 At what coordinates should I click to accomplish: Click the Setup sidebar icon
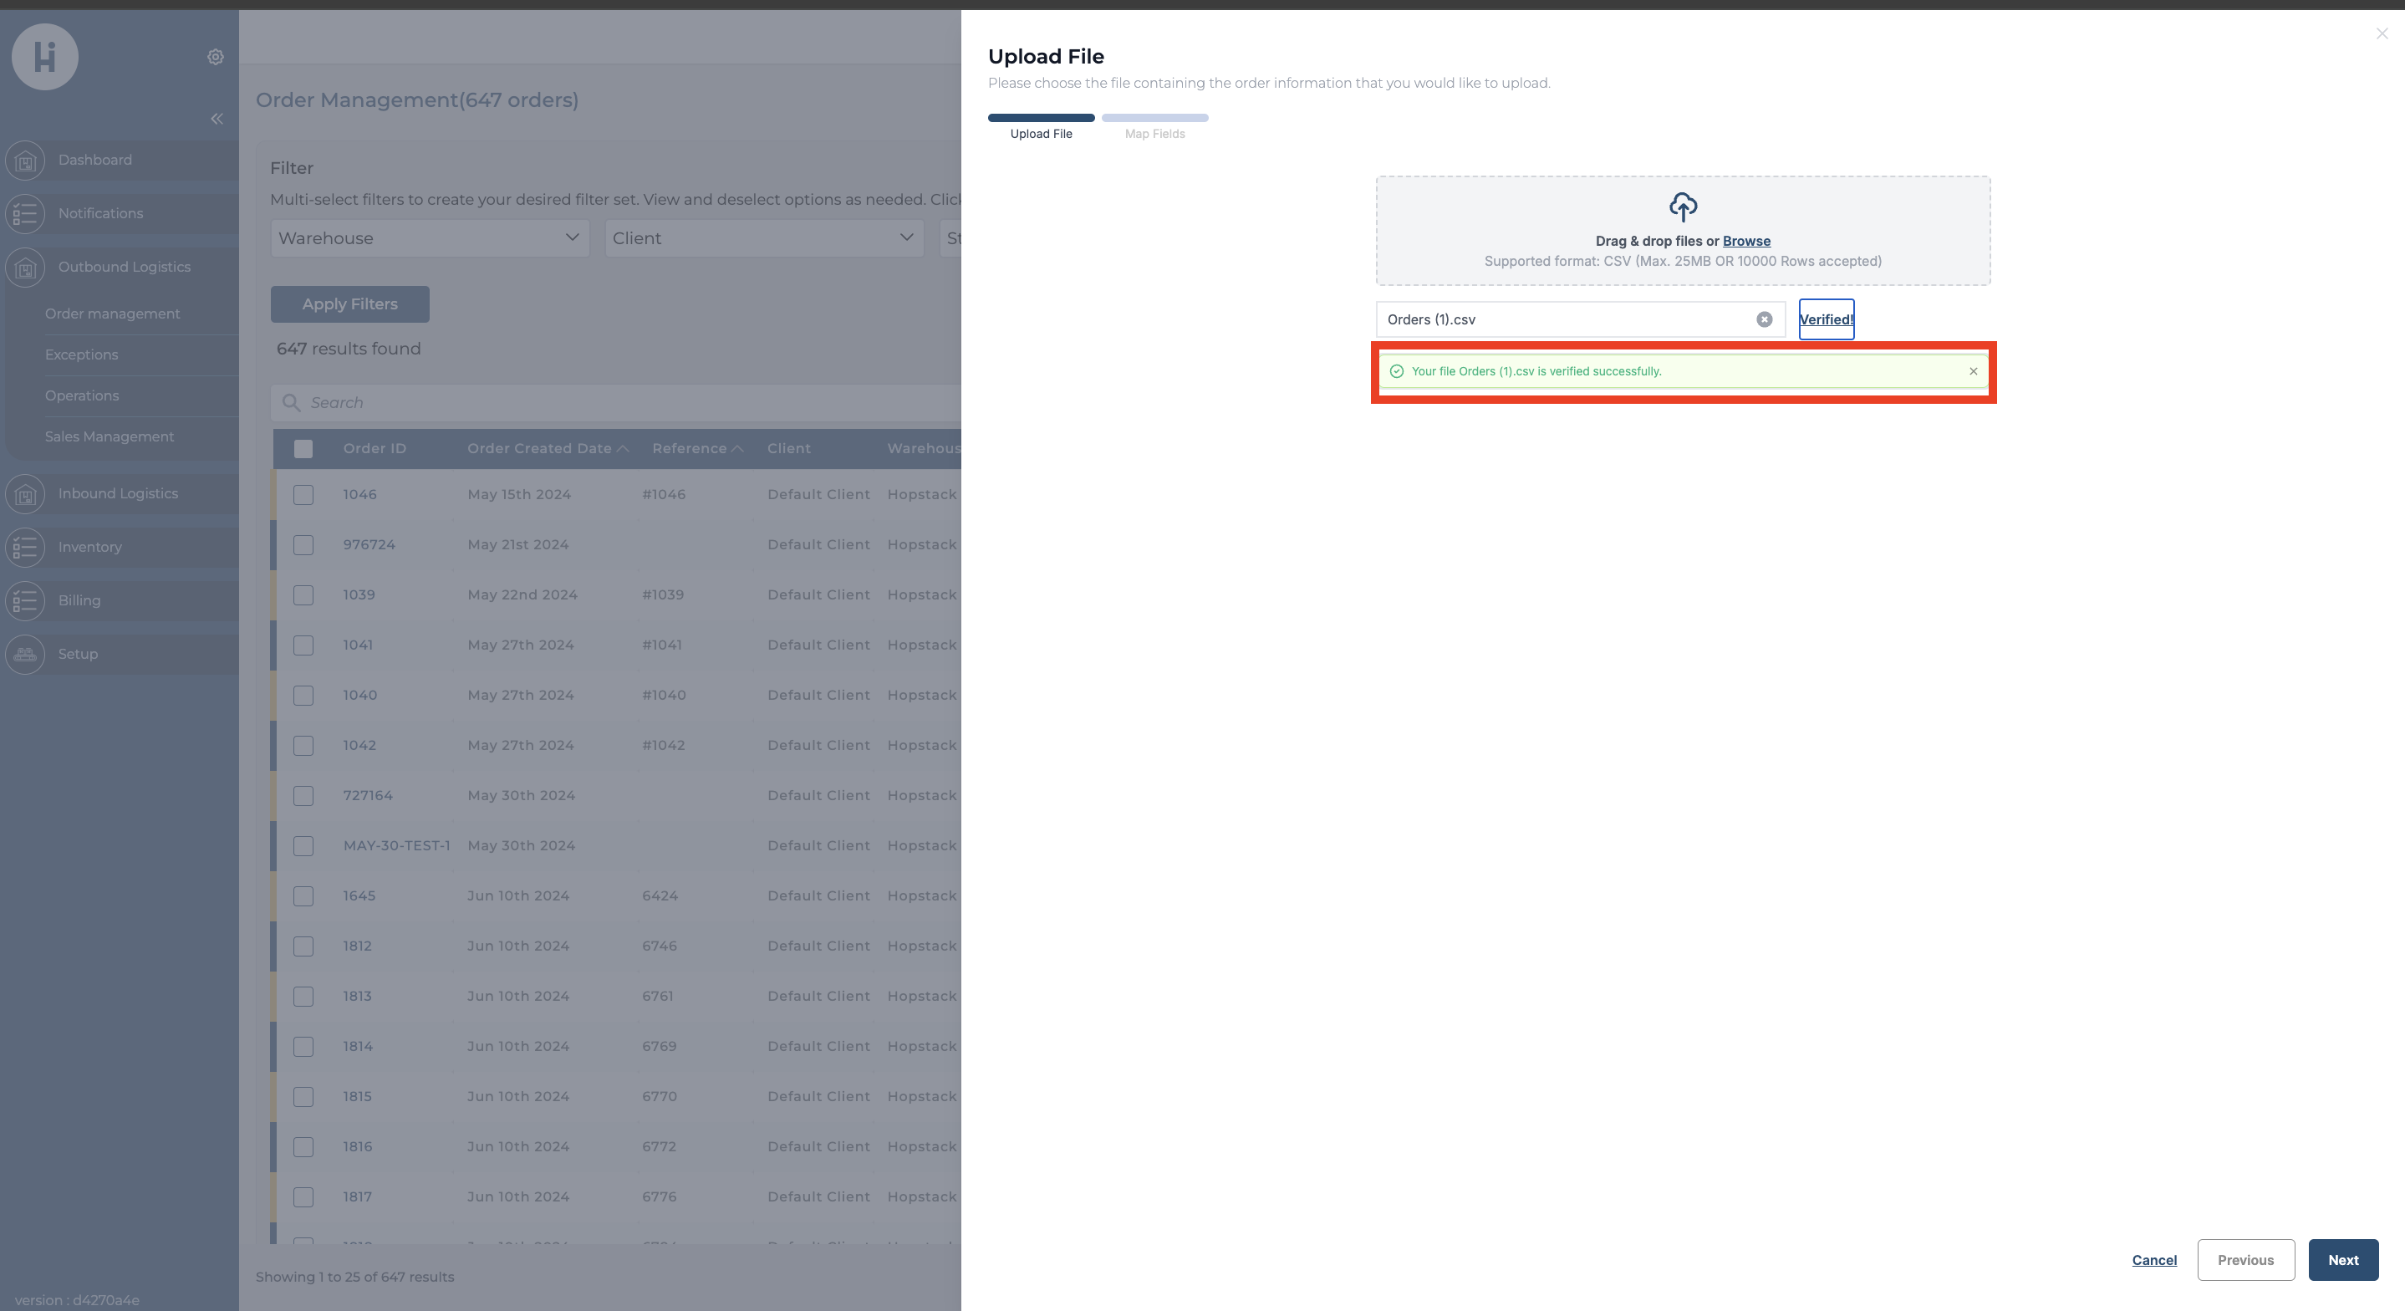pyautogui.click(x=25, y=655)
